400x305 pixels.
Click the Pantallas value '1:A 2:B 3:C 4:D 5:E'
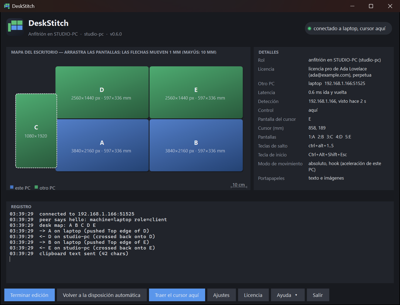point(330,137)
